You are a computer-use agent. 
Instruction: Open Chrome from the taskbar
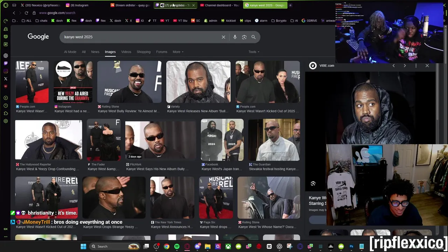tap(167, 246)
